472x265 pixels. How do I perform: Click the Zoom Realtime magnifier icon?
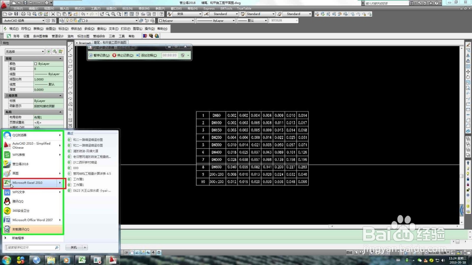click(108, 14)
